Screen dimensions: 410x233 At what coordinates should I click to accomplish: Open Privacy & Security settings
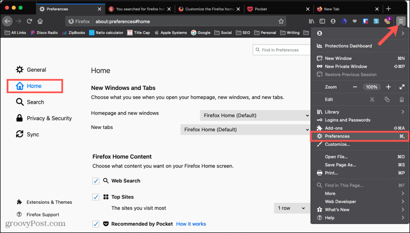pos(44,118)
